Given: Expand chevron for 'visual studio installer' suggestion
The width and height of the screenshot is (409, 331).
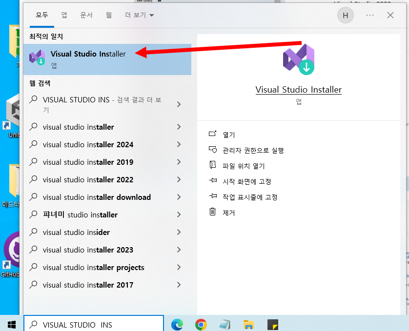Looking at the screenshot, I should tap(179, 127).
